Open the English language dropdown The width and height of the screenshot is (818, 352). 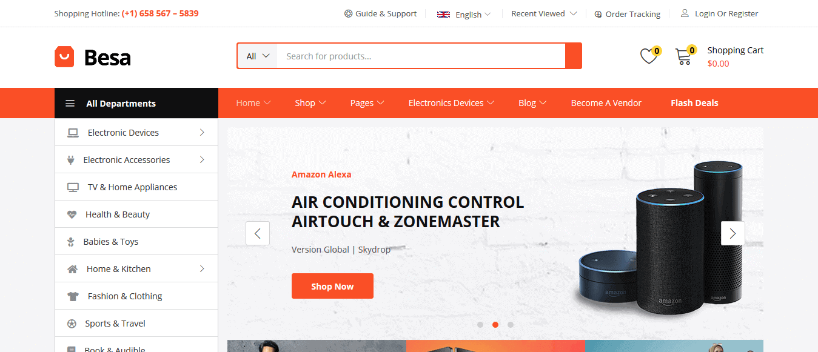pyautogui.click(x=464, y=14)
